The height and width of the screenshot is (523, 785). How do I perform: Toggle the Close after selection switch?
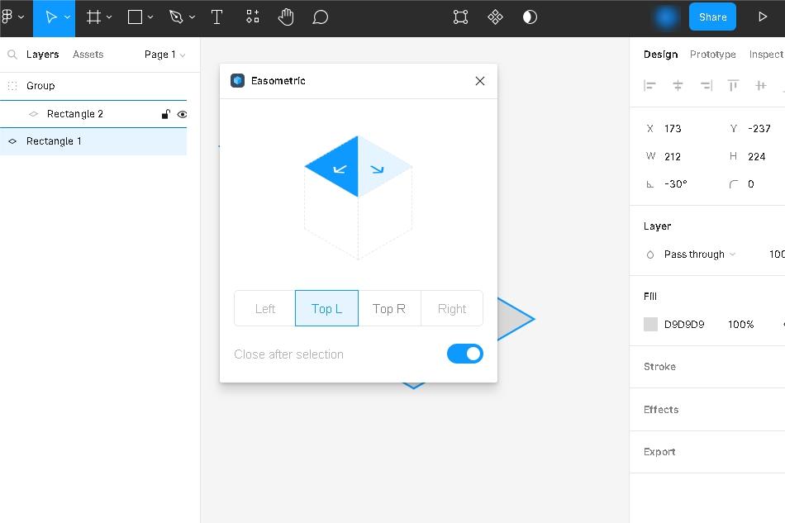(x=464, y=354)
